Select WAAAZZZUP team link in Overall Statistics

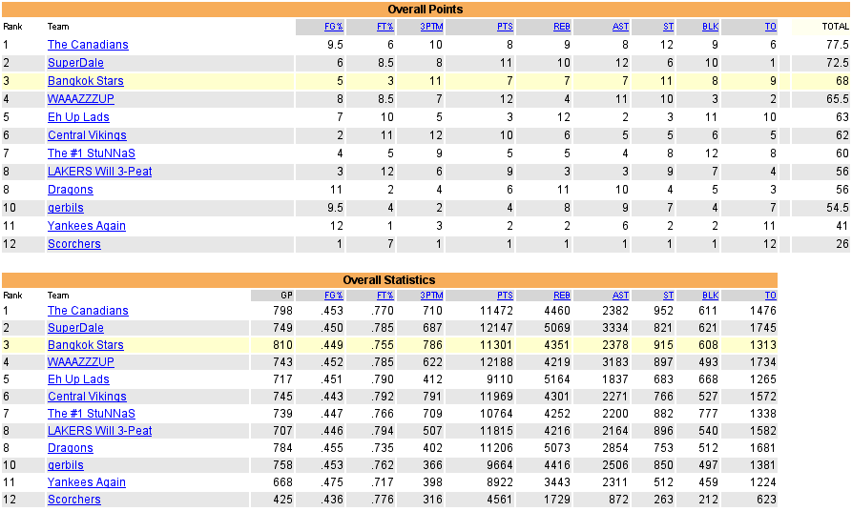(80, 362)
